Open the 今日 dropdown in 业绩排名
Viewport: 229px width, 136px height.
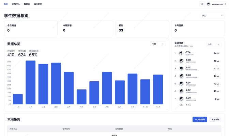[214, 44]
